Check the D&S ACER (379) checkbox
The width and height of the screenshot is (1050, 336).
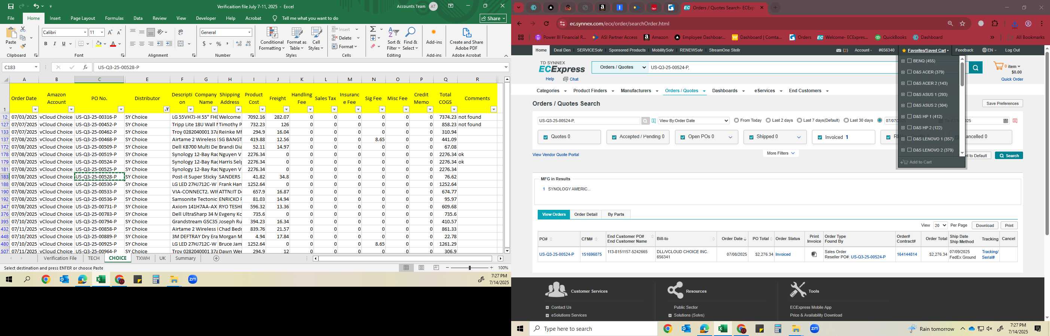(909, 72)
